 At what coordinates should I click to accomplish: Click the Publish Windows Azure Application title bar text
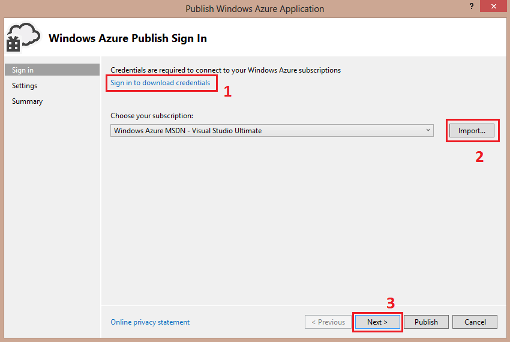[x=254, y=9]
